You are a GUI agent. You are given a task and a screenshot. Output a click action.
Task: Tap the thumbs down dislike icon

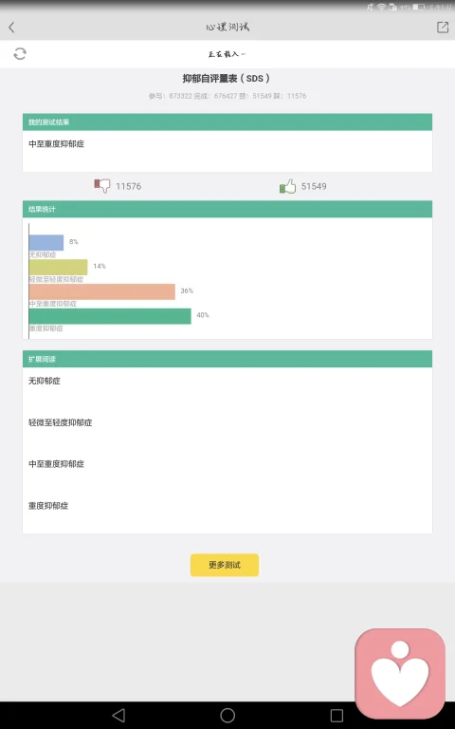(x=102, y=186)
